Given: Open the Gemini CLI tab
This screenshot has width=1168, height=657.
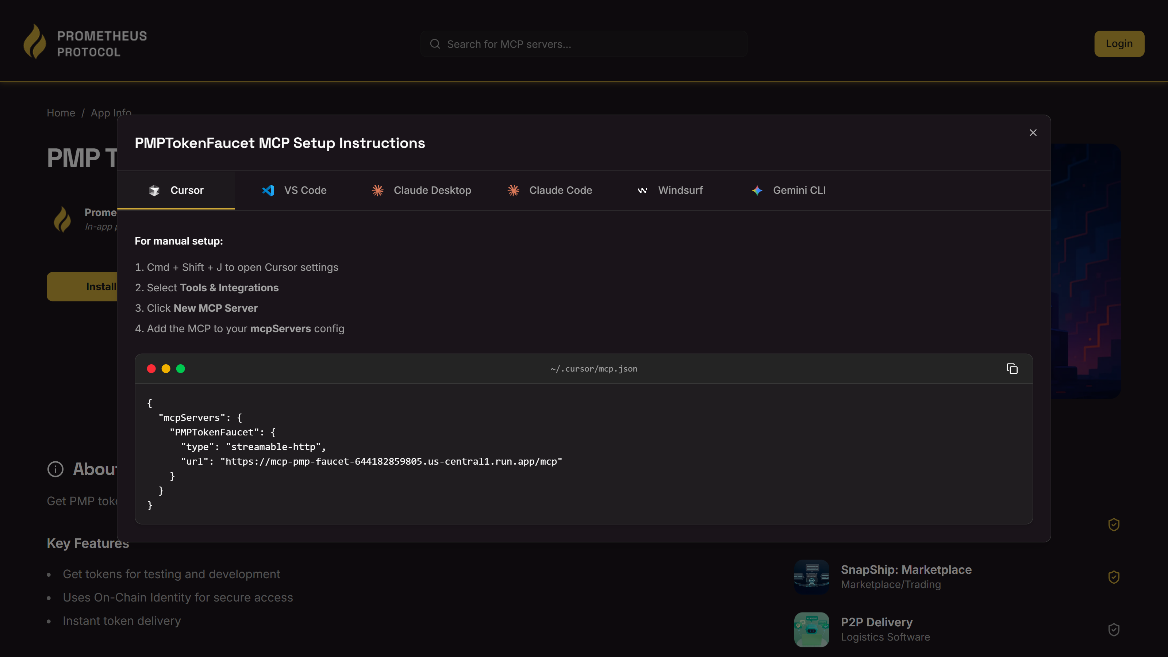Looking at the screenshot, I should [x=788, y=191].
